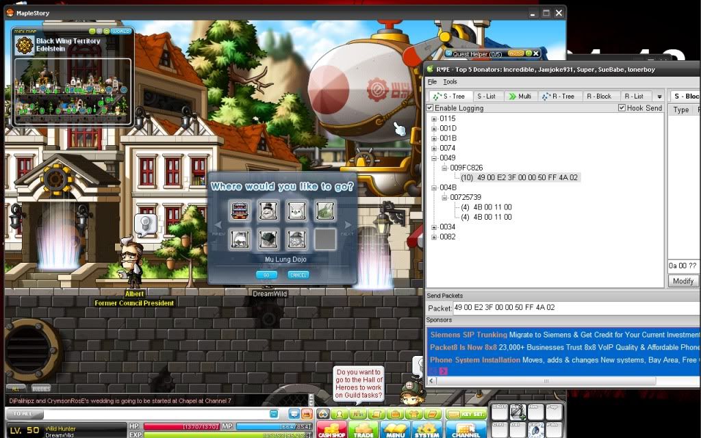
Task: Click the WORLD button on minimap
Action: click(x=120, y=31)
